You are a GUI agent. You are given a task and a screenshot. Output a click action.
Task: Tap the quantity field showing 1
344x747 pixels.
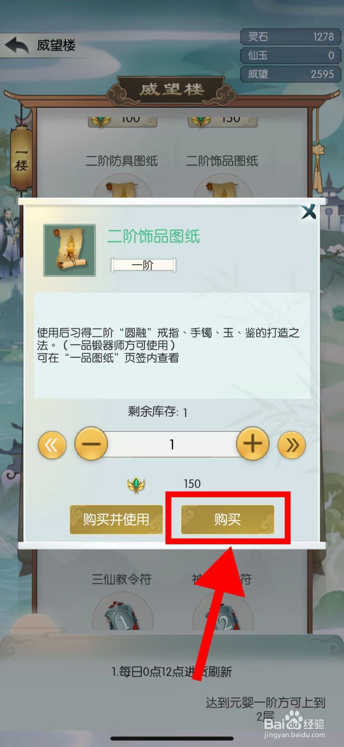[172, 444]
